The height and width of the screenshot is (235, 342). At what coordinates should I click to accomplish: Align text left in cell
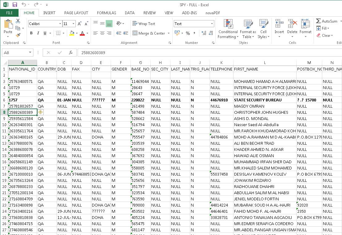tap(95, 33)
